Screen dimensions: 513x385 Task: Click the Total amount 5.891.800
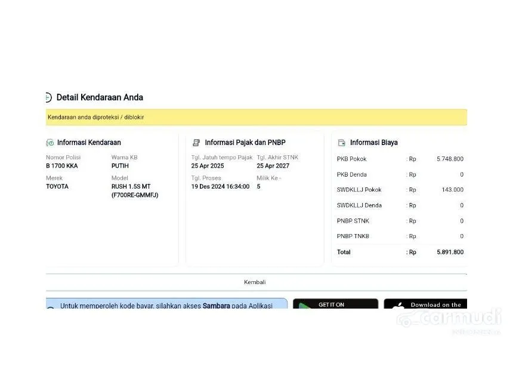tap(450, 252)
